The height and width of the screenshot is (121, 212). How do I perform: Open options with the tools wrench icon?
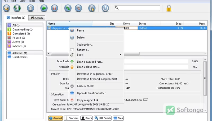(x=92, y=8)
